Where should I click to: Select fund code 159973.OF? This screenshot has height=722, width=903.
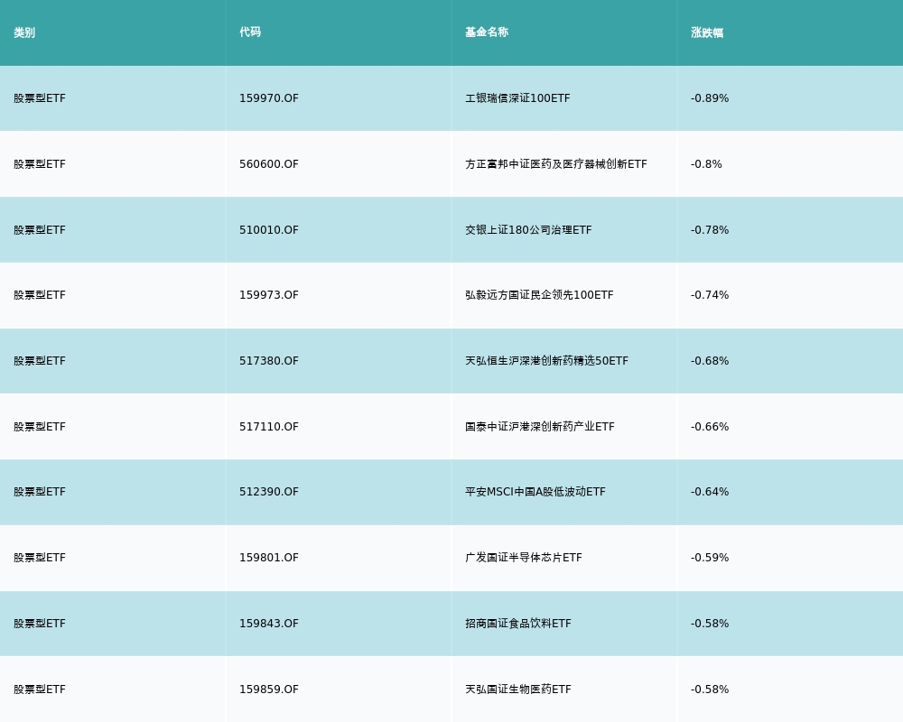[269, 295]
